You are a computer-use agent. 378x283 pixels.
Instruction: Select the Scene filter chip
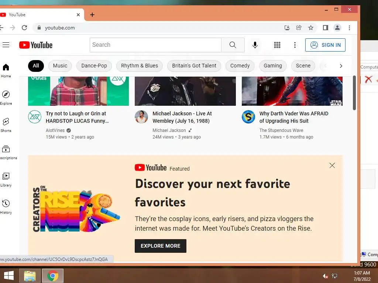pos(303,66)
